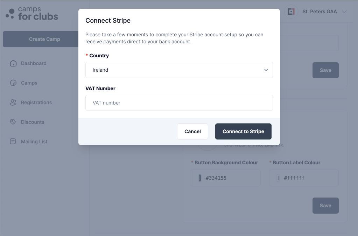Image resolution: width=358 pixels, height=236 pixels.
Task: Click the Button Background Colour swatch
Action: [x=200, y=178]
